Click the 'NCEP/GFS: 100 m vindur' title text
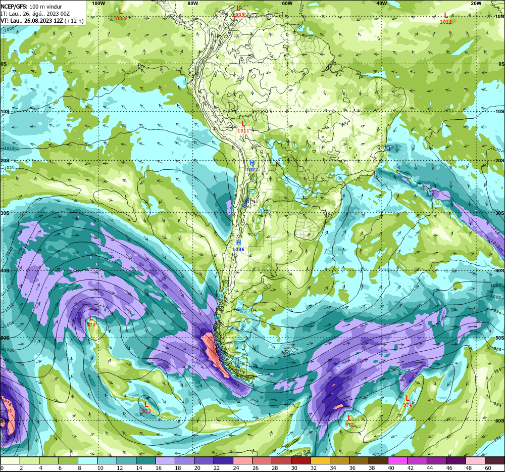 [31, 7]
